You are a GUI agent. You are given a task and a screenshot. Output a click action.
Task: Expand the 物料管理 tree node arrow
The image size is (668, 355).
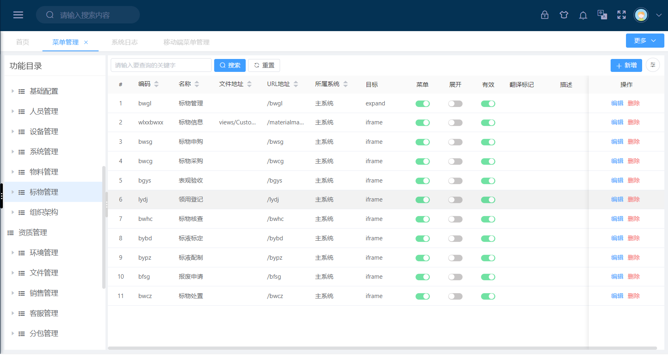coord(13,172)
